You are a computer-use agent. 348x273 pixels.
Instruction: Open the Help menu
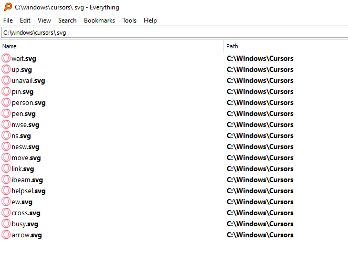150,20
